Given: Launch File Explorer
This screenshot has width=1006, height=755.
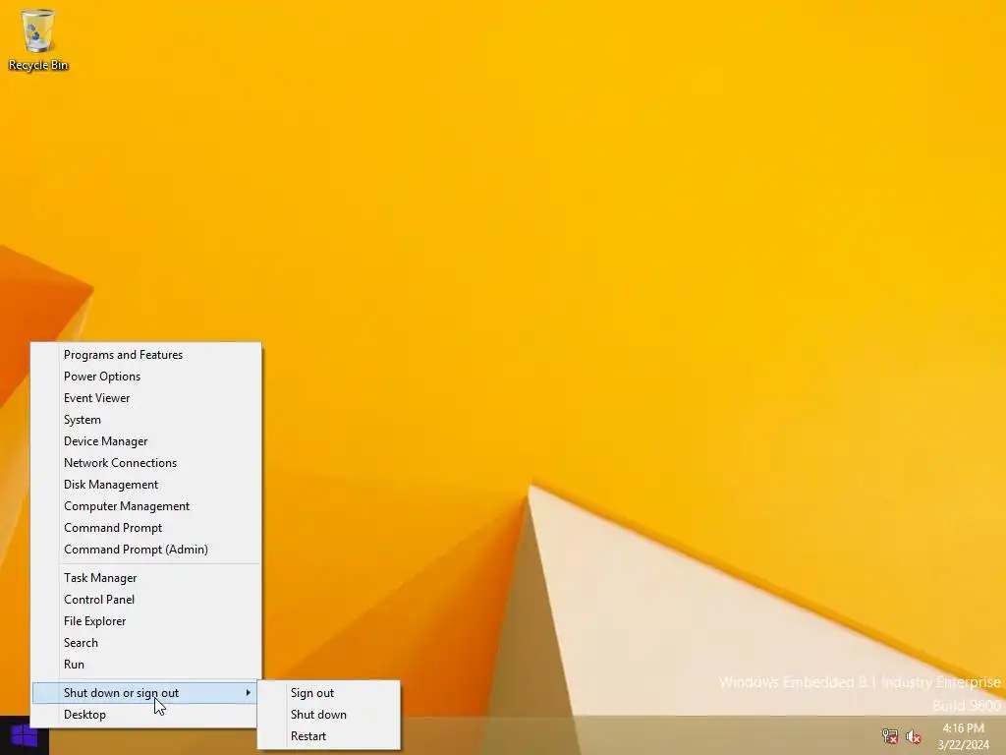Looking at the screenshot, I should tap(146, 621).
